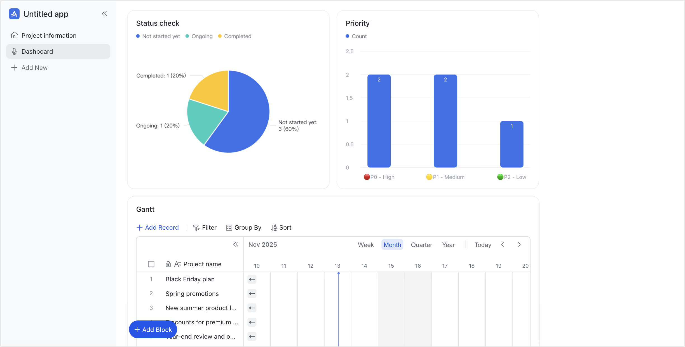Click the P0 - High bar

[379, 121]
